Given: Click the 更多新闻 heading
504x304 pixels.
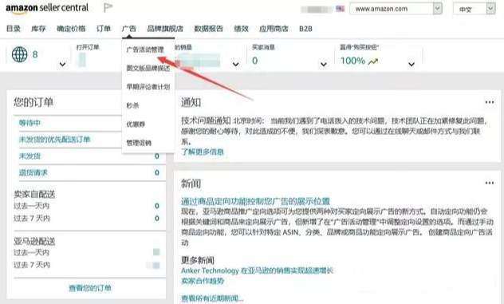Looking at the screenshot, I should 197,260.
